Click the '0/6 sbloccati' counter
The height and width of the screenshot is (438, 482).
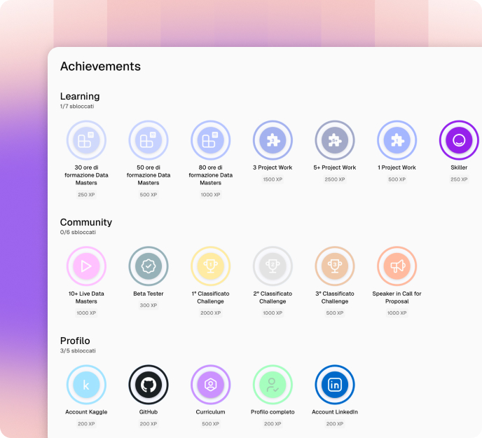coord(78,232)
